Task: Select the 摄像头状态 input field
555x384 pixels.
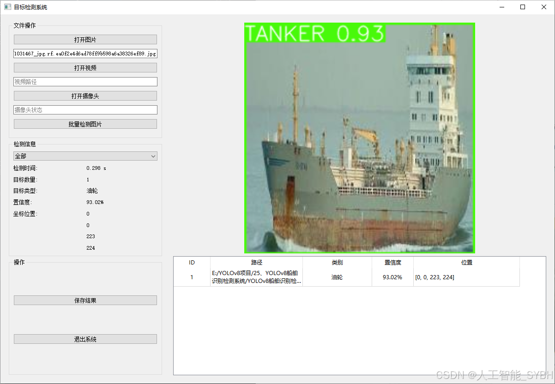Action: [x=85, y=110]
